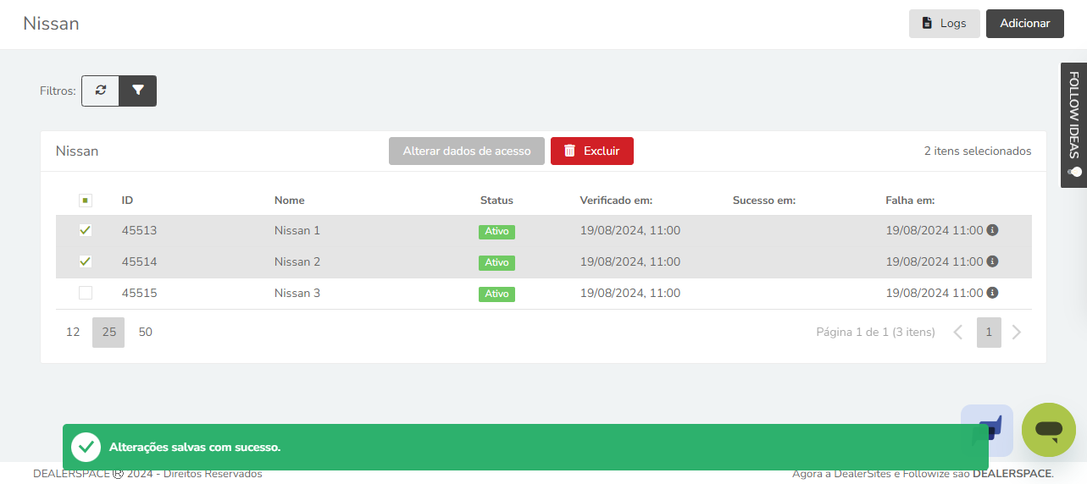The image size is (1087, 484).
Task: Click the refresh filters icon button
Action: coord(101,91)
